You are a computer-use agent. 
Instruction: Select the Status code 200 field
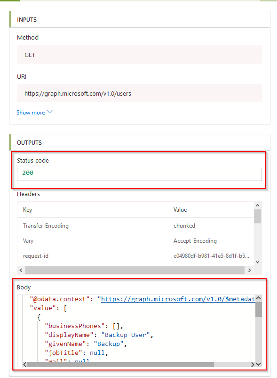(139, 174)
